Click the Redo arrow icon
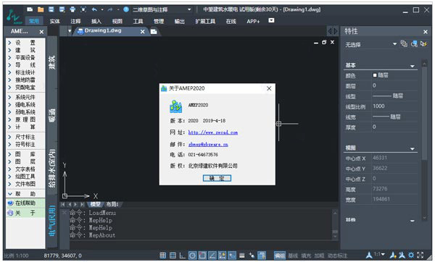The height and width of the screenshot is (262, 435). click(x=110, y=9)
